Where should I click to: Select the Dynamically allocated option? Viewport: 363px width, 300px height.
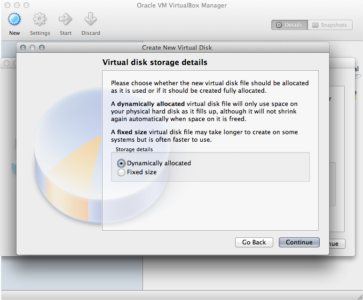pyautogui.click(x=121, y=163)
